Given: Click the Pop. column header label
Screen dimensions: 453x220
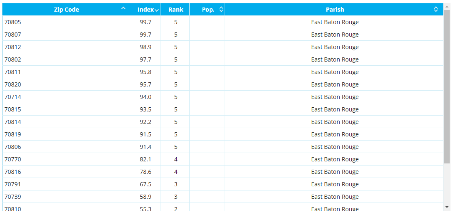Looking at the screenshot, I should point(208,10).
